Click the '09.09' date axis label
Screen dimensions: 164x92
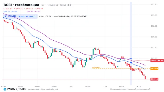click(122, 86)
